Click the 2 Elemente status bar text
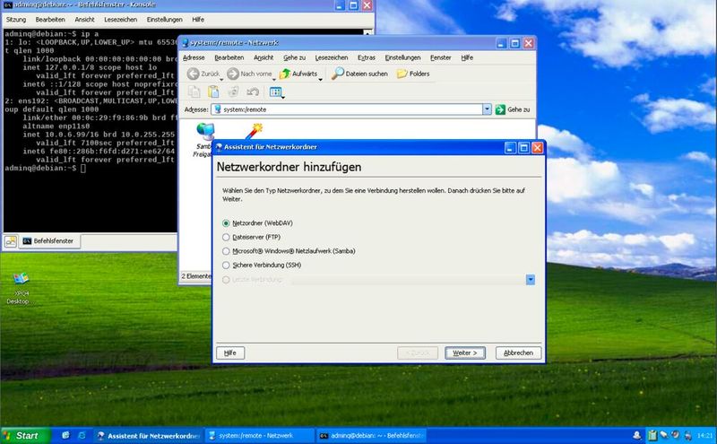 pos(196,276)
